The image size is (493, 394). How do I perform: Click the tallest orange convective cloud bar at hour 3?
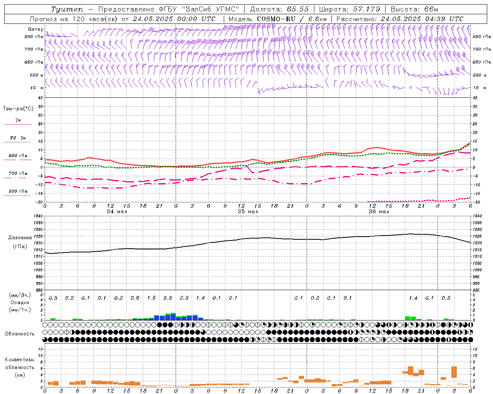[454, 372]
